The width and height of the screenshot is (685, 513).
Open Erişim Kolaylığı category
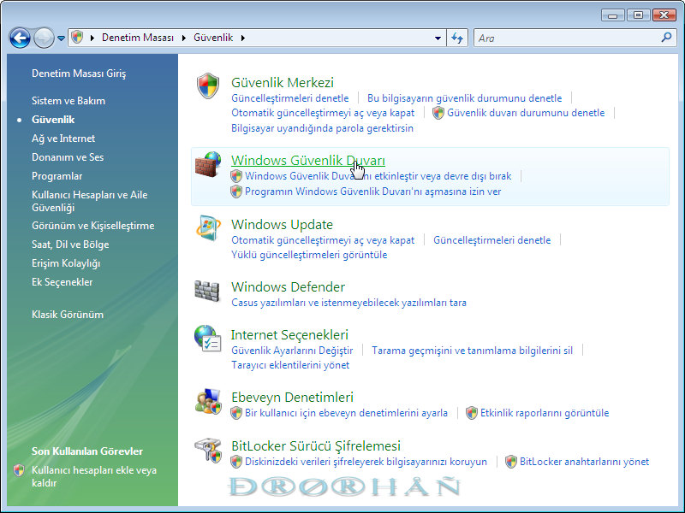pyautogui.click(x=66, y=263)
